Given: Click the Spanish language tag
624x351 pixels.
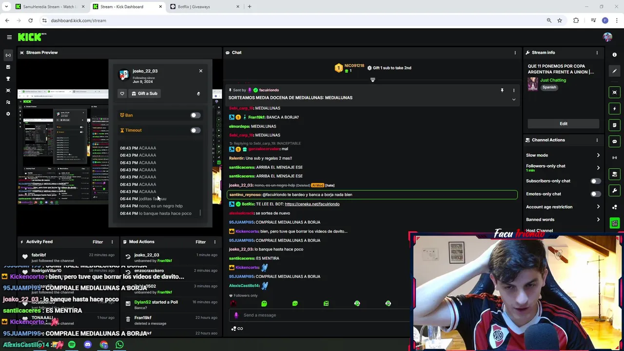Looking at the screenshot, I should tap(549, 87).
